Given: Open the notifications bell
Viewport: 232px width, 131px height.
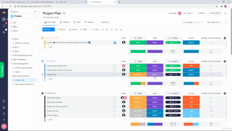Looking at the screenshot, I should (4, 25).
